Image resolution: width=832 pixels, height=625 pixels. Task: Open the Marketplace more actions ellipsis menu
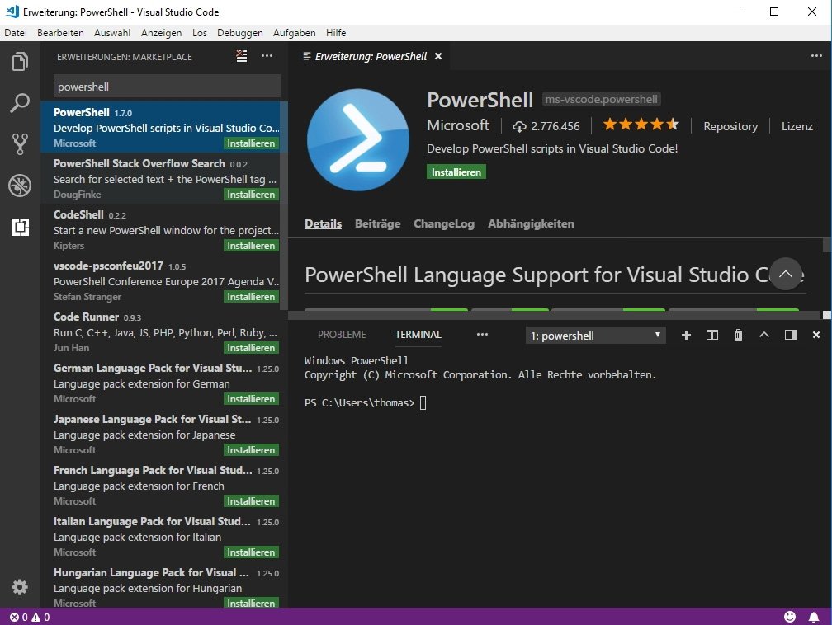(267, 56)
